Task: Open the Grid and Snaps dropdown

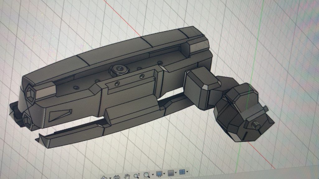Action: click(175, 173)
